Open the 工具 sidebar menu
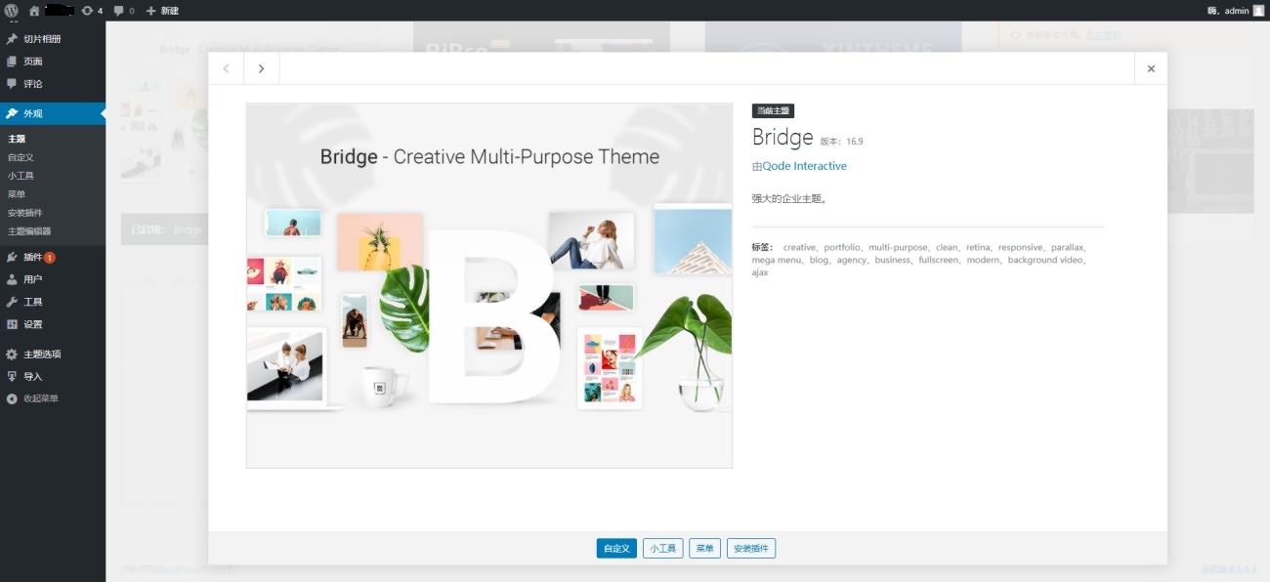This screenshot has height=582, width=1270. pyautogui.click(x=53, y=302)
